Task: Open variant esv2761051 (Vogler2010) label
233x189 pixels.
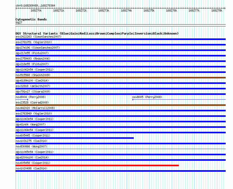Action: [34, 42]
